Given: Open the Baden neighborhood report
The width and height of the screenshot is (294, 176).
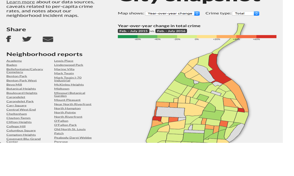Looking at the screenshot, I should coord(12,65).
